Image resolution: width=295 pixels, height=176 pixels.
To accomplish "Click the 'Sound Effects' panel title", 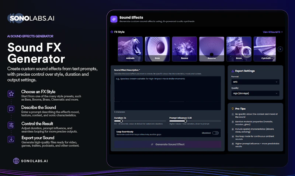I will coord(131,17).
